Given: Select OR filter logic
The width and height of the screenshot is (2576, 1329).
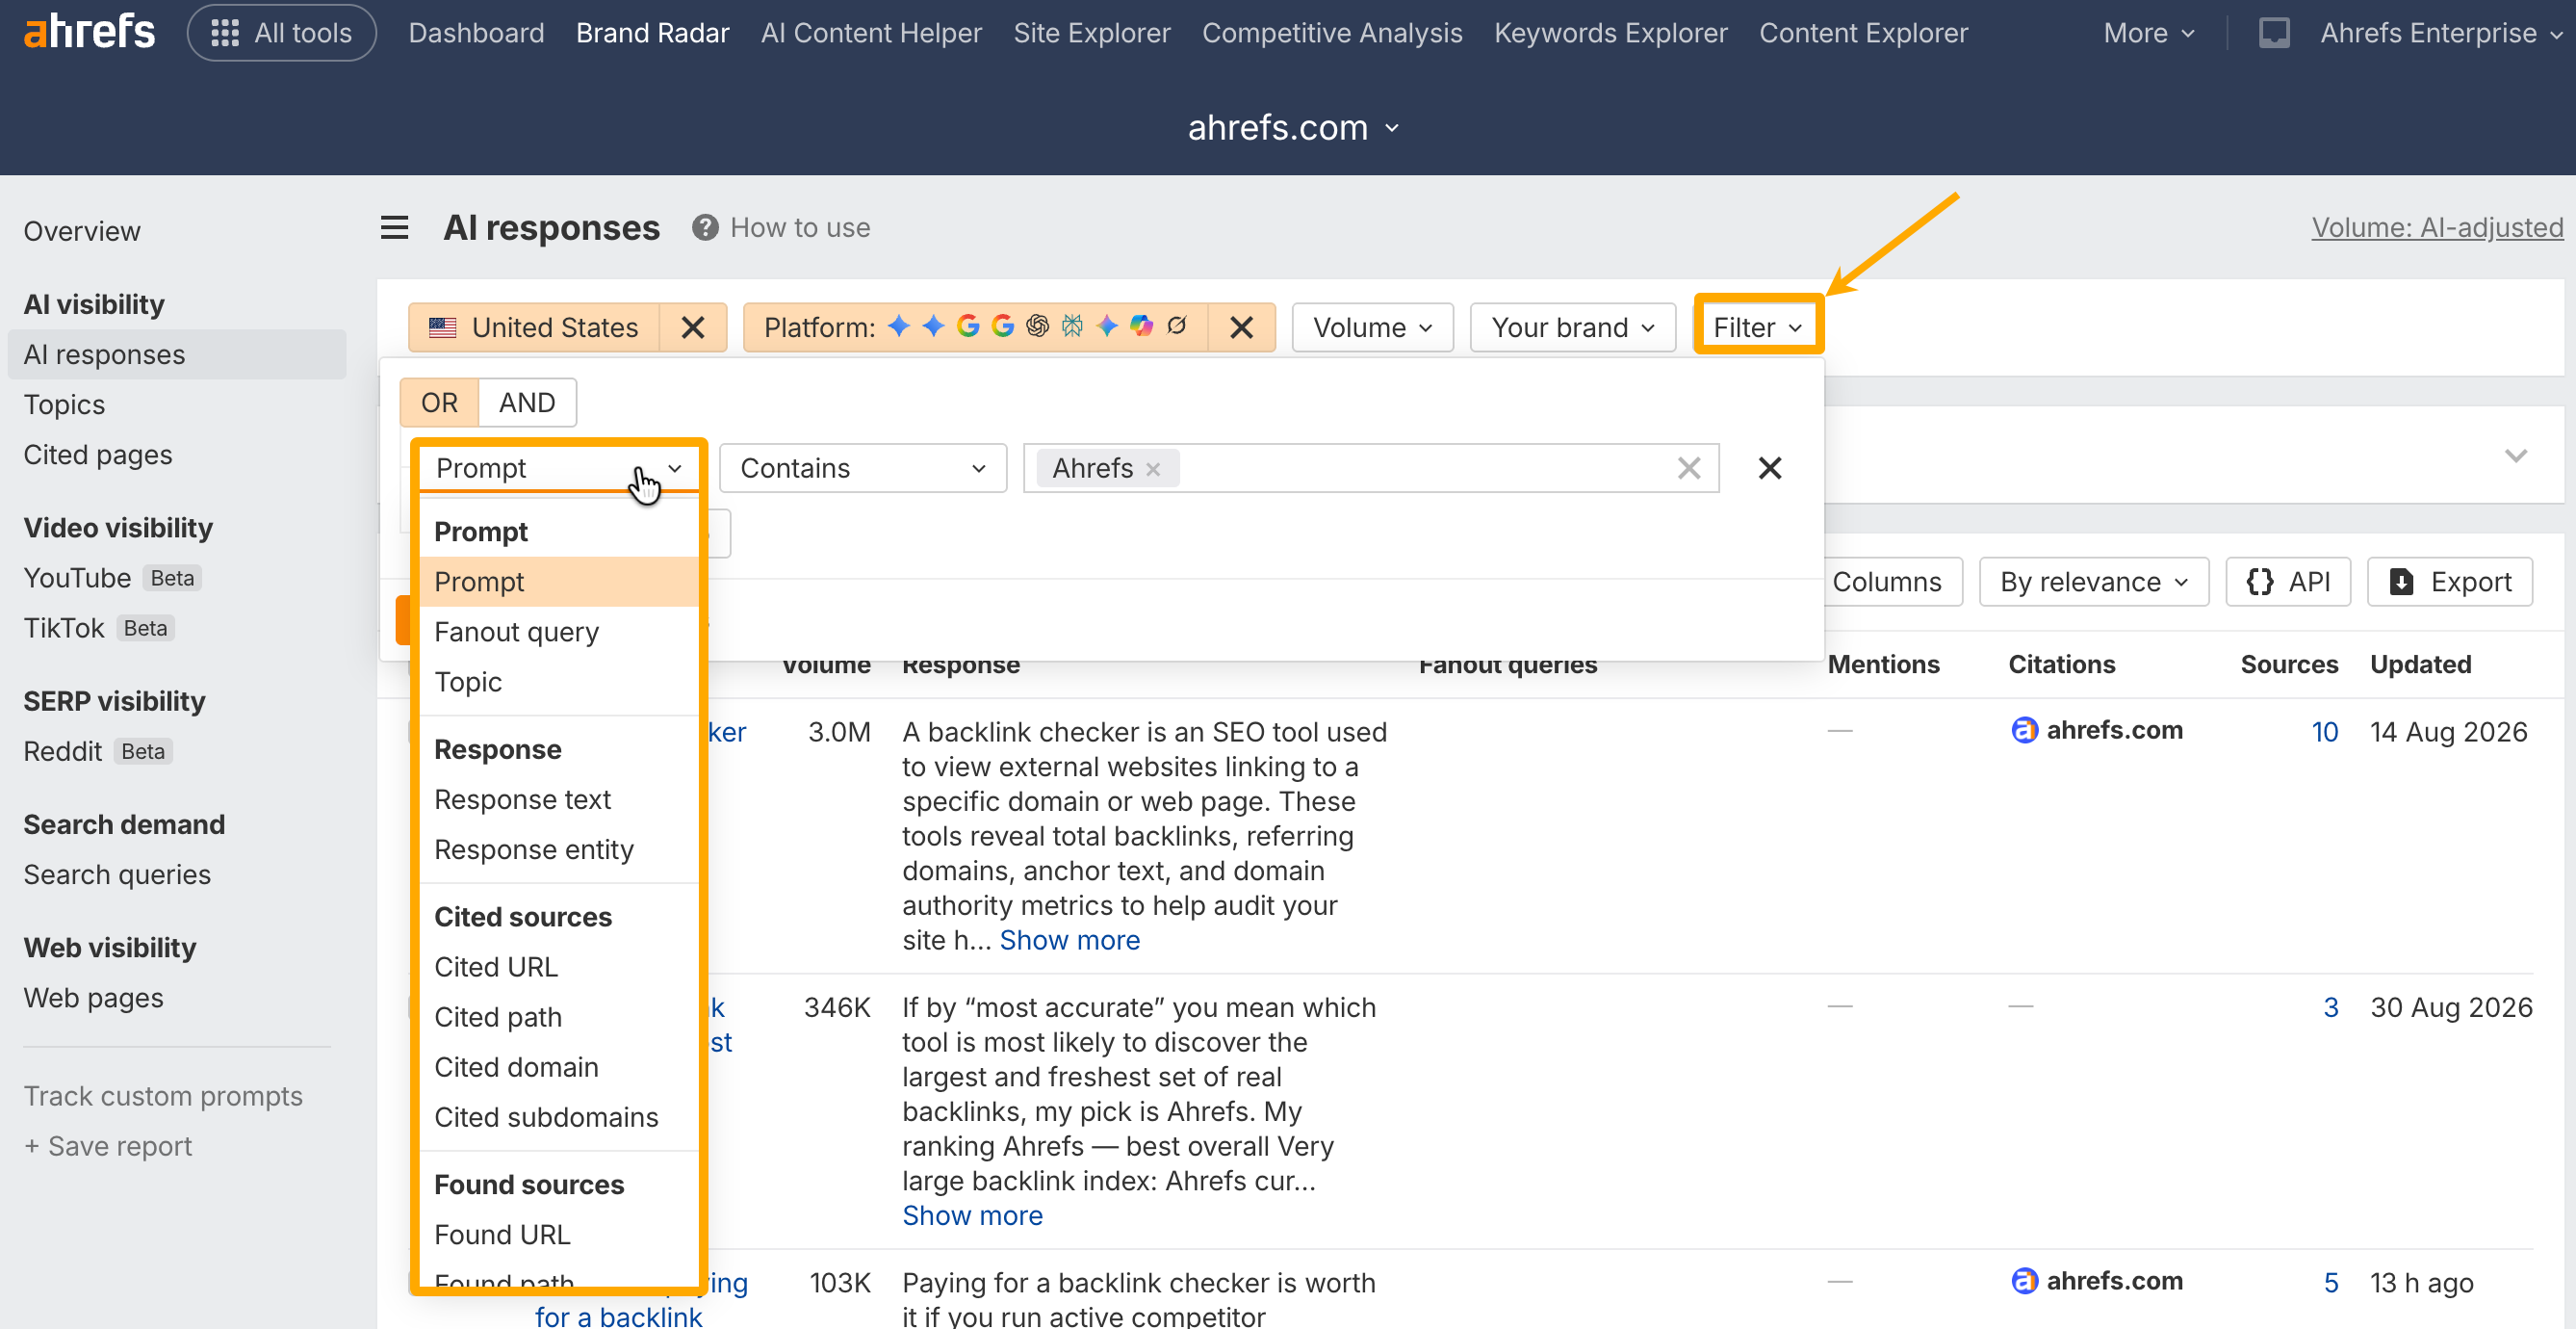Looking at the screenshot, I should tap(439, 403).
